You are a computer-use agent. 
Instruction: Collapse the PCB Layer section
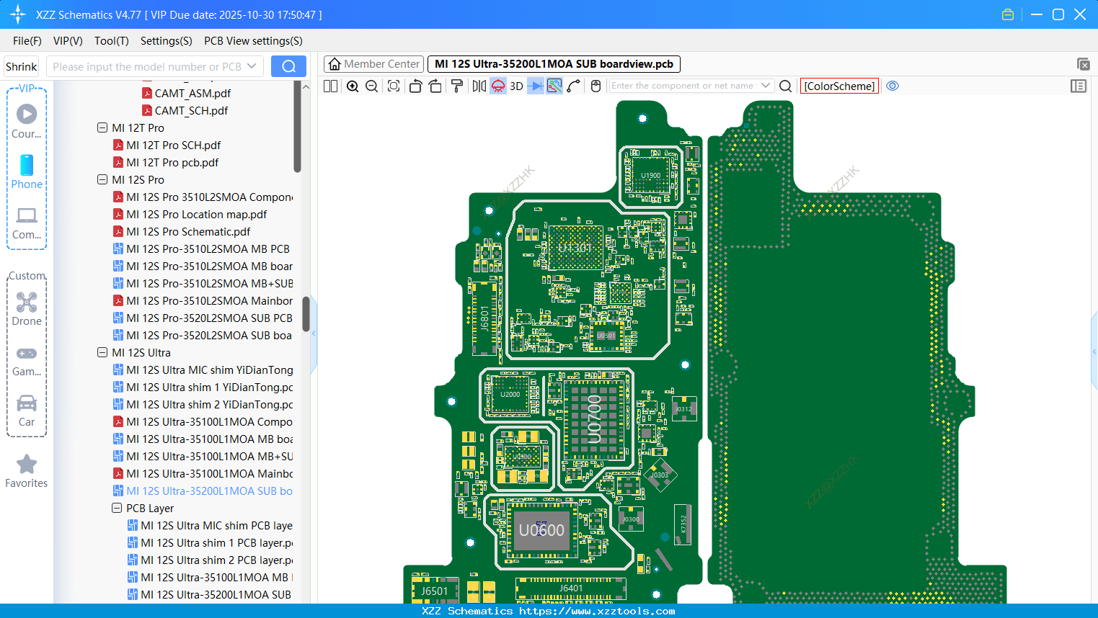coord(117,508)
